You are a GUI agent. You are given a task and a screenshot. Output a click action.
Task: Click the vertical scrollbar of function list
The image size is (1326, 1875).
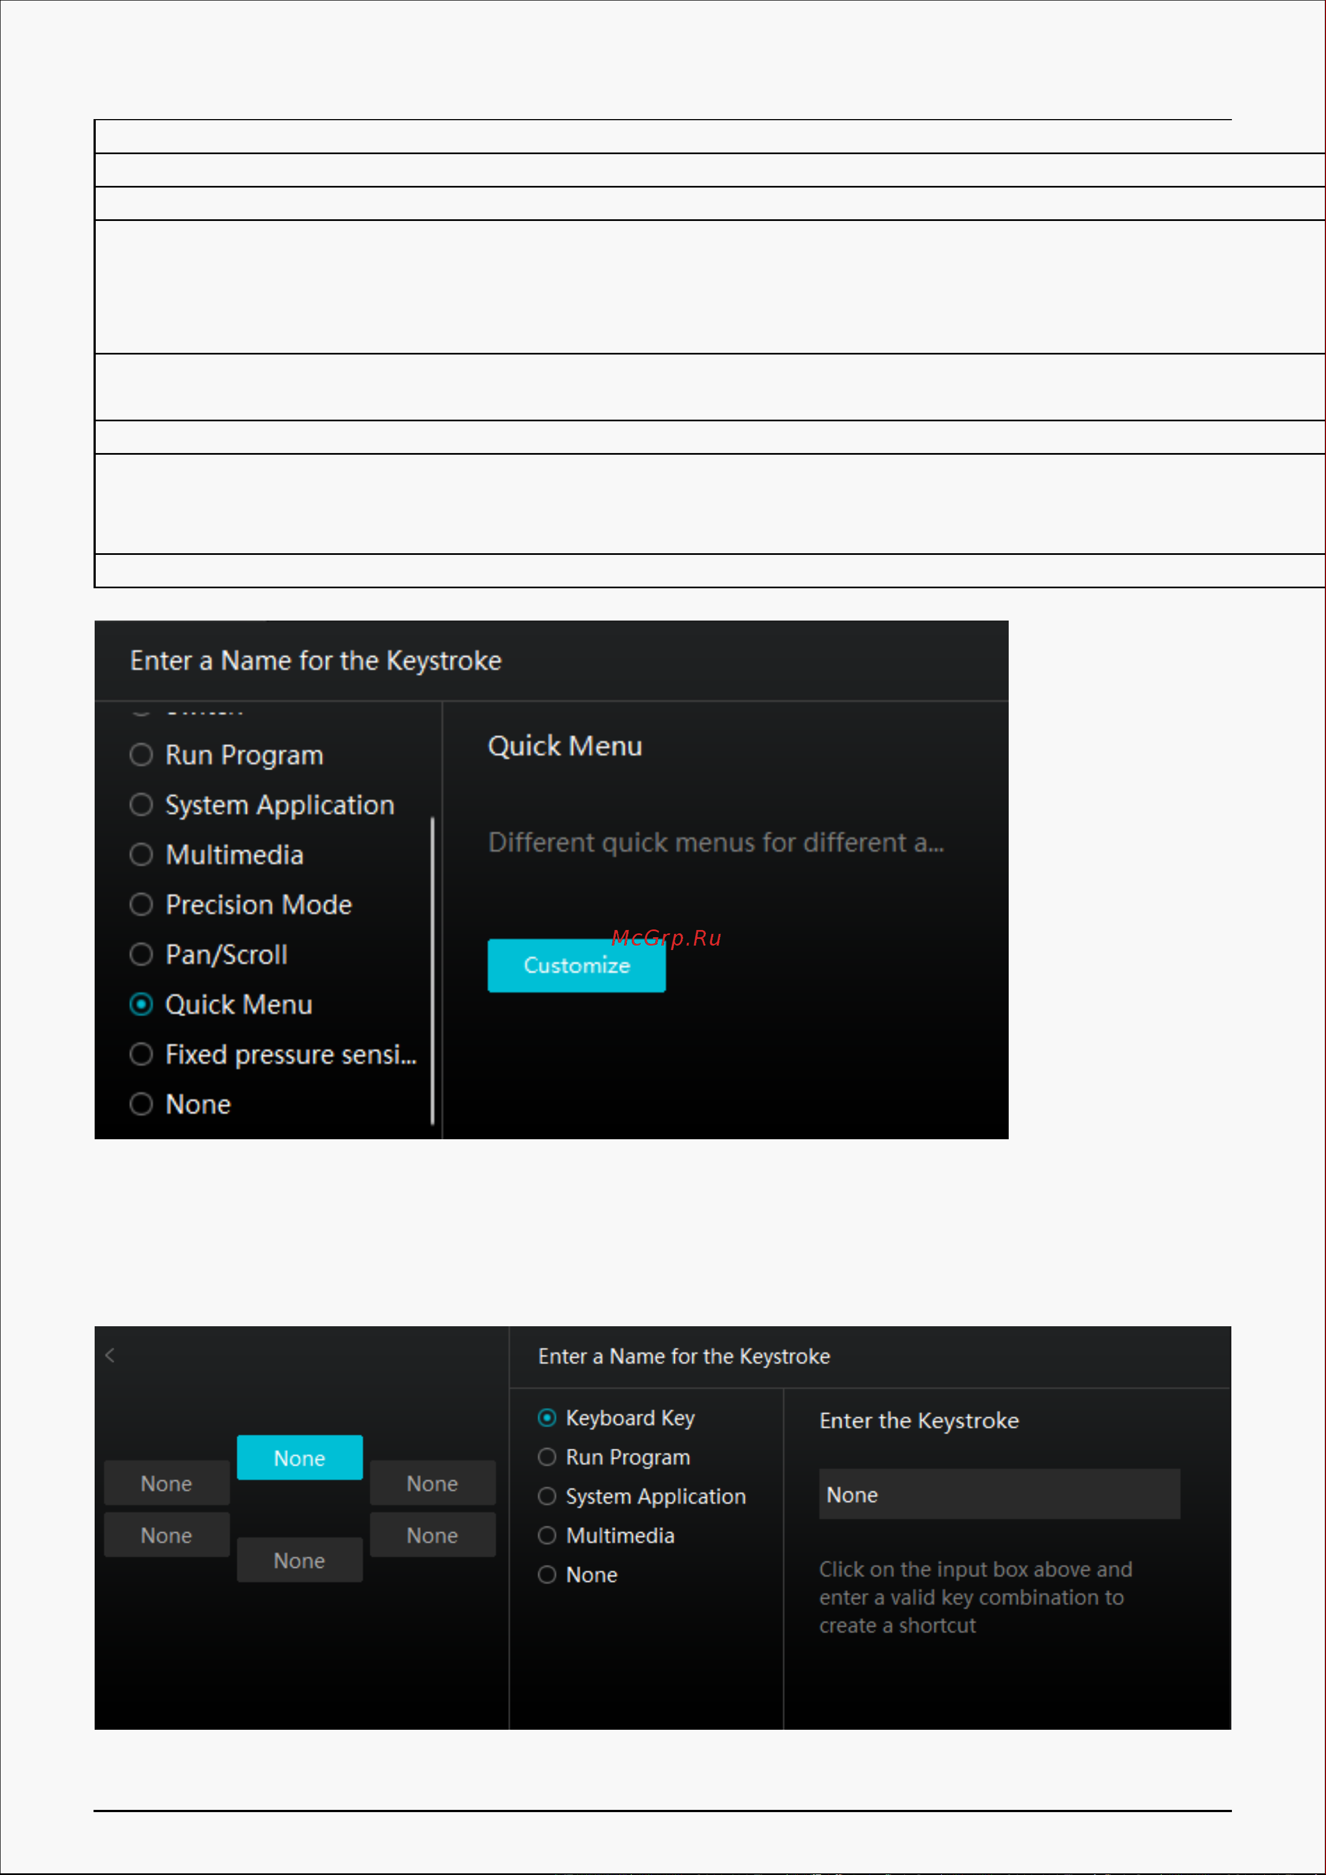[432, 970]
